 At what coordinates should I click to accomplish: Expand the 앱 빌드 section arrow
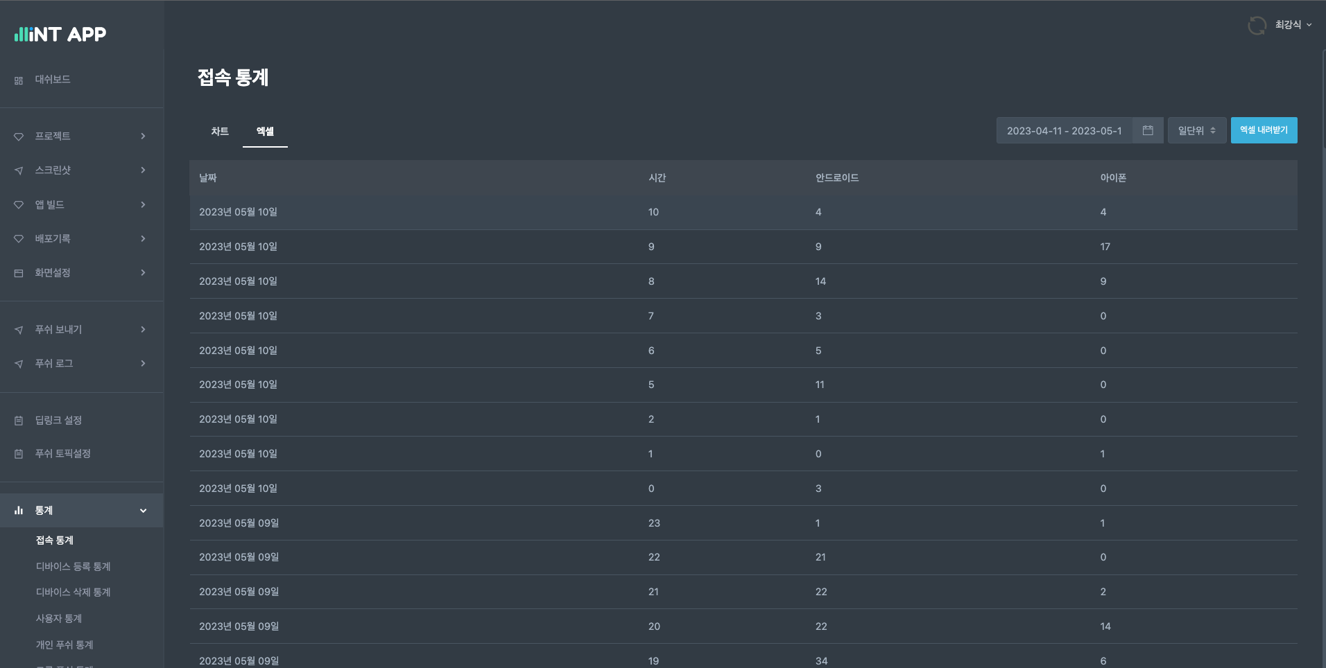pyautogui.click(x=143, y=204)
